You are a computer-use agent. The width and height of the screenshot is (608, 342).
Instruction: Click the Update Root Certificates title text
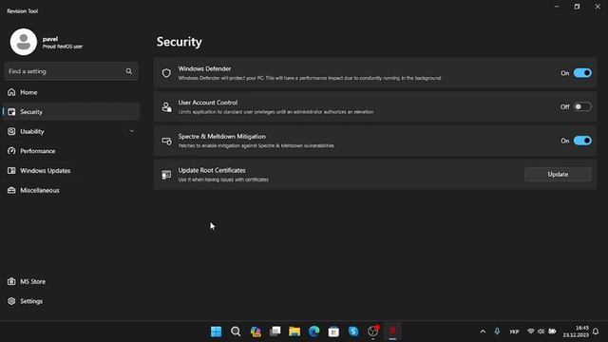click(212, 170)
